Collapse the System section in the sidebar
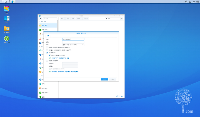 pos(40,76)
